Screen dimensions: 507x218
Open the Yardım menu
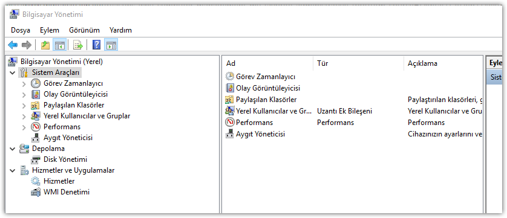tap(120, 30)
